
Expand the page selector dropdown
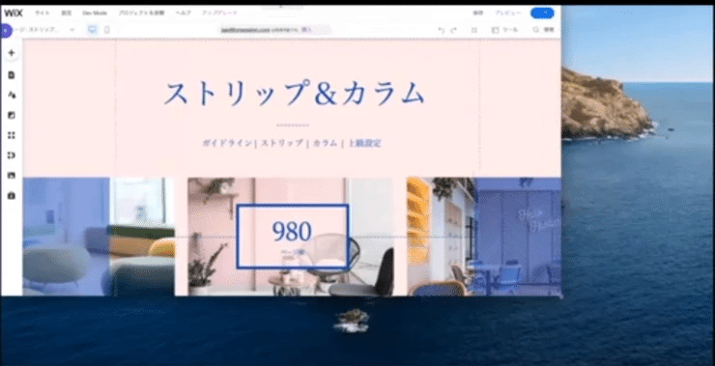click(72, 30)
